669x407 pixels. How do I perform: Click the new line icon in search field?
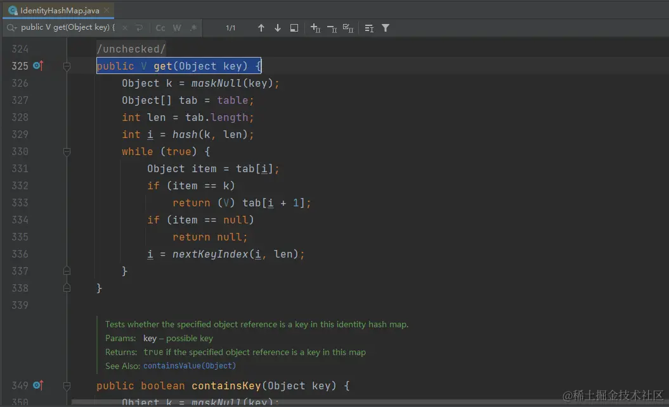(140, 28)
